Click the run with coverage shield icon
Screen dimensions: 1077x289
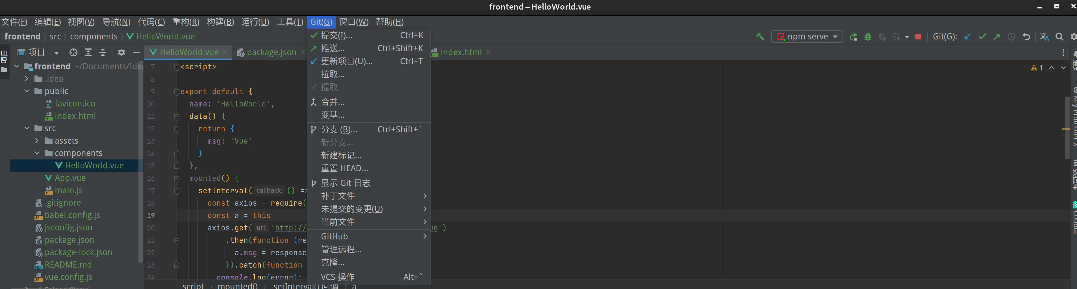tap(882, 37)
